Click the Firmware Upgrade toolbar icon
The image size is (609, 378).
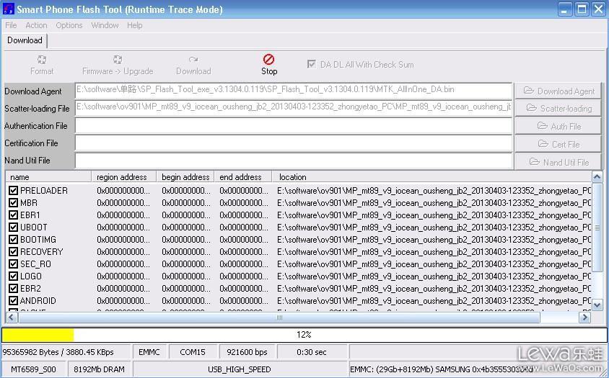click(118, 60)
